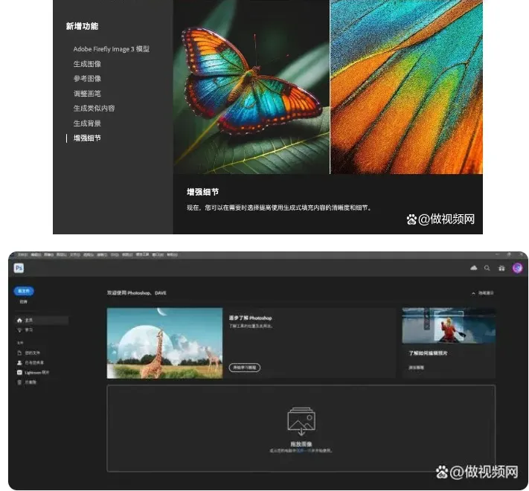This screenshot has height=491, width=529.
Task: Open Lightroom 照片 in the sidebar
Action: pos(35,372)
